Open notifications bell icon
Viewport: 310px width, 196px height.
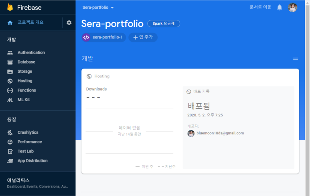(x=280, y=8)
